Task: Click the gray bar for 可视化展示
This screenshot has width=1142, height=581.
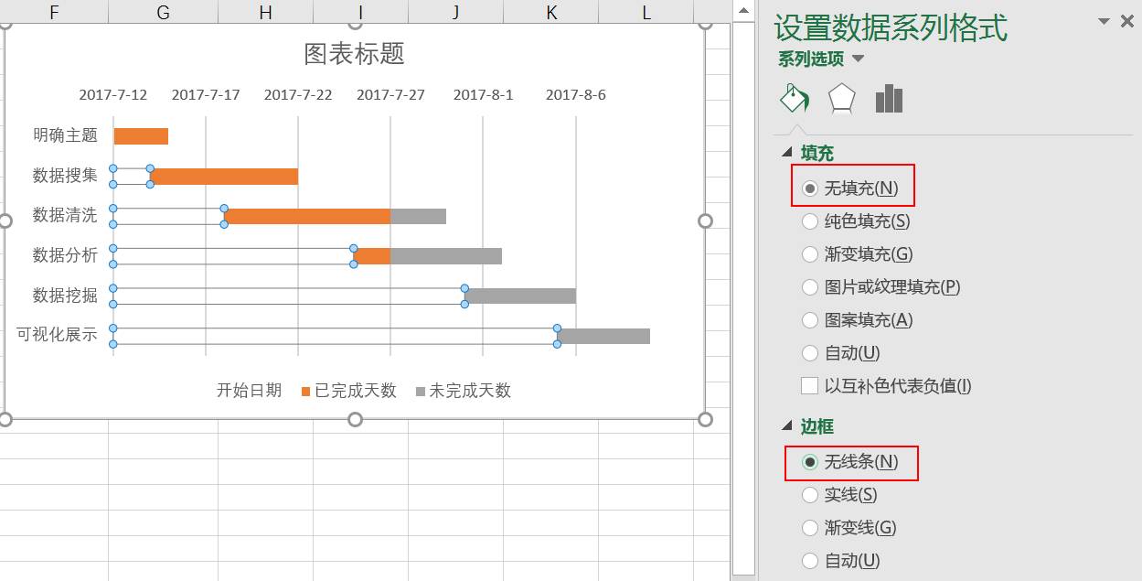Action: [x=603, y=336]
